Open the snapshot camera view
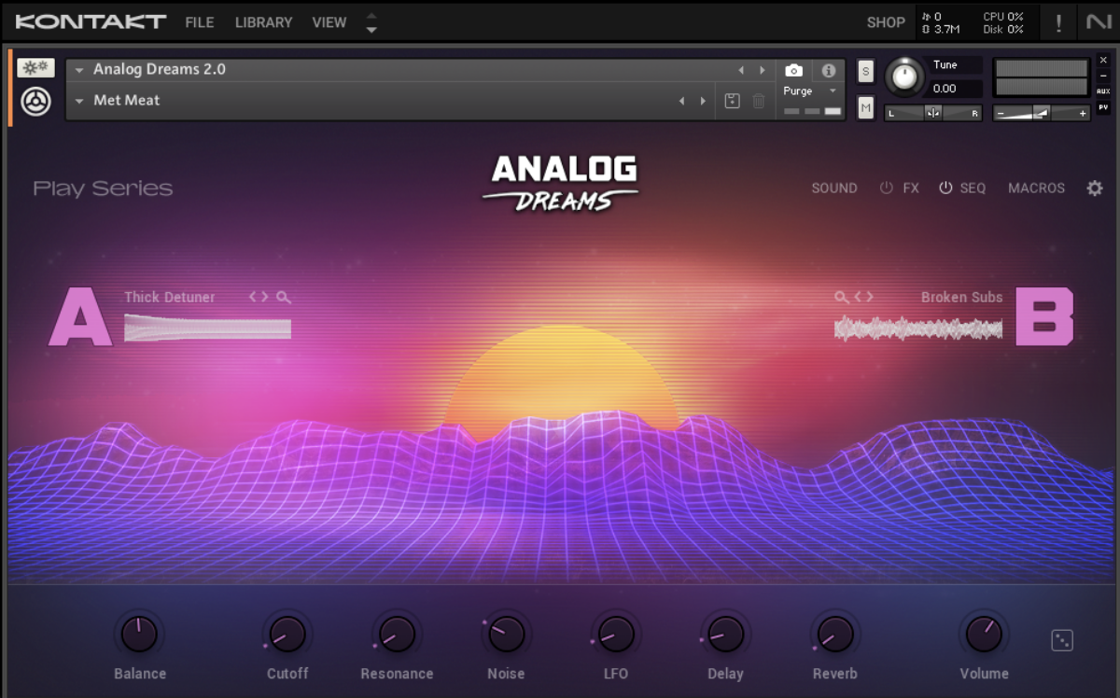Screen dimensions: 1120x698 click(x=793, y=71)
